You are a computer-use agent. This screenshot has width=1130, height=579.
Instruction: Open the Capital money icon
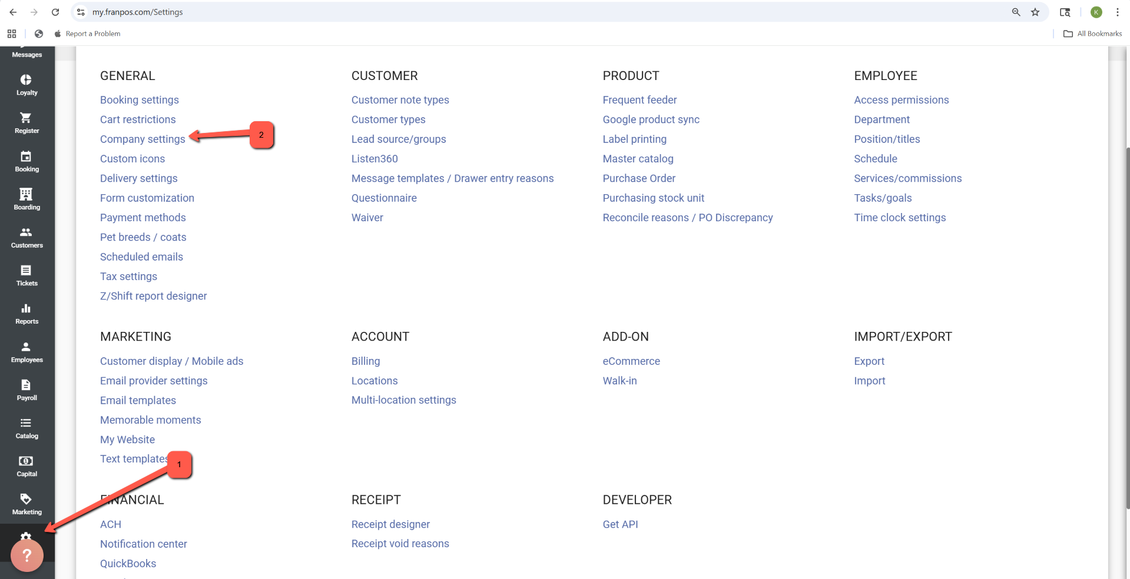[x=26, y=461]
